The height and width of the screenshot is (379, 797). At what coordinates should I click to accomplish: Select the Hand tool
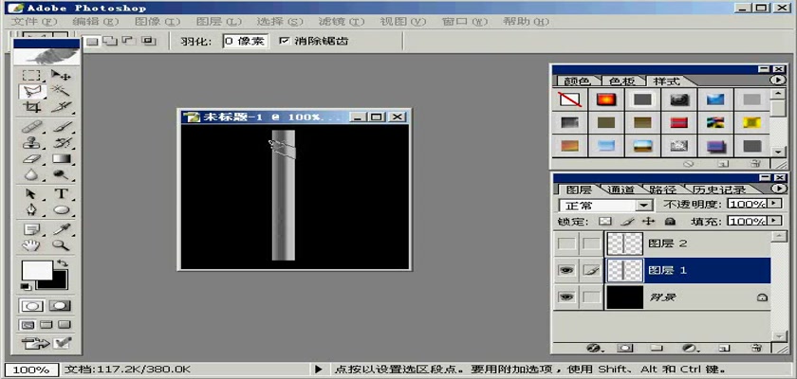tap(31, 245)
